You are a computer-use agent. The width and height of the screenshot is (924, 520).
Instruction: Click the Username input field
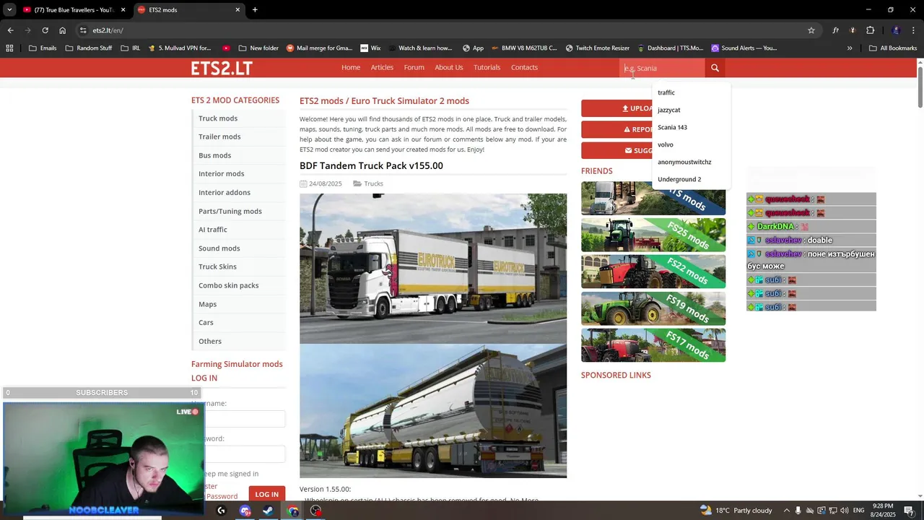245,419
